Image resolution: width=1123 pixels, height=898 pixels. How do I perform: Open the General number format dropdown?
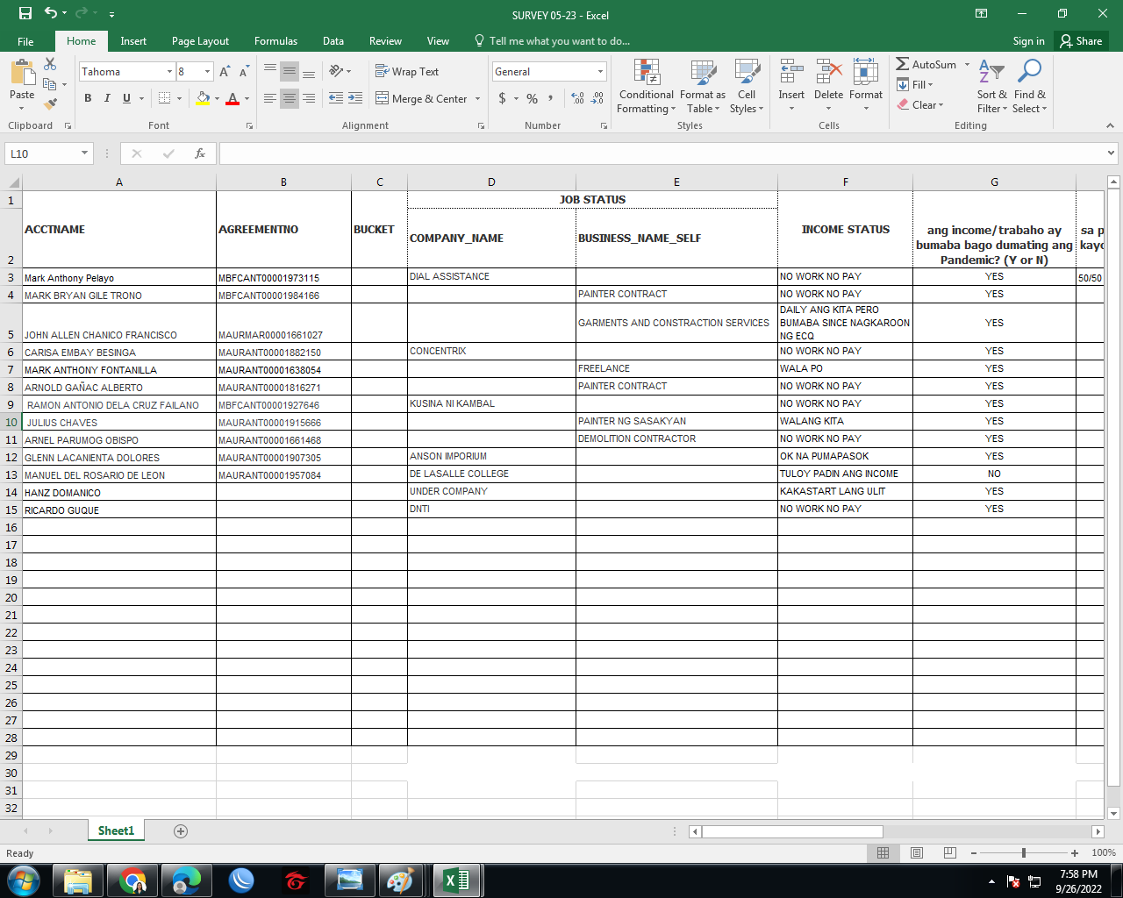[x=600, y=72]
